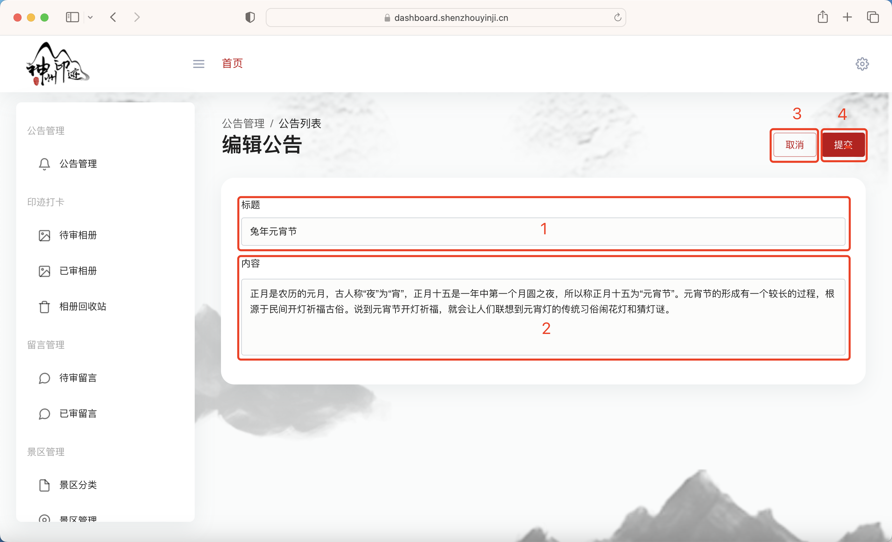The image size is (892, 542).
Task: Click inside the 标题 title field
Action: coord(543,232)
